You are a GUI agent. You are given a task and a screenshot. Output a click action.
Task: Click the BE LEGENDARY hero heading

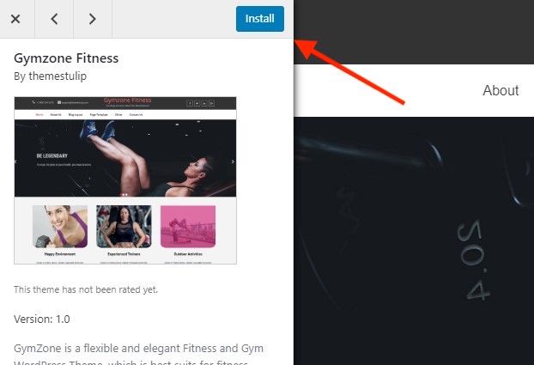click(52, 155)
